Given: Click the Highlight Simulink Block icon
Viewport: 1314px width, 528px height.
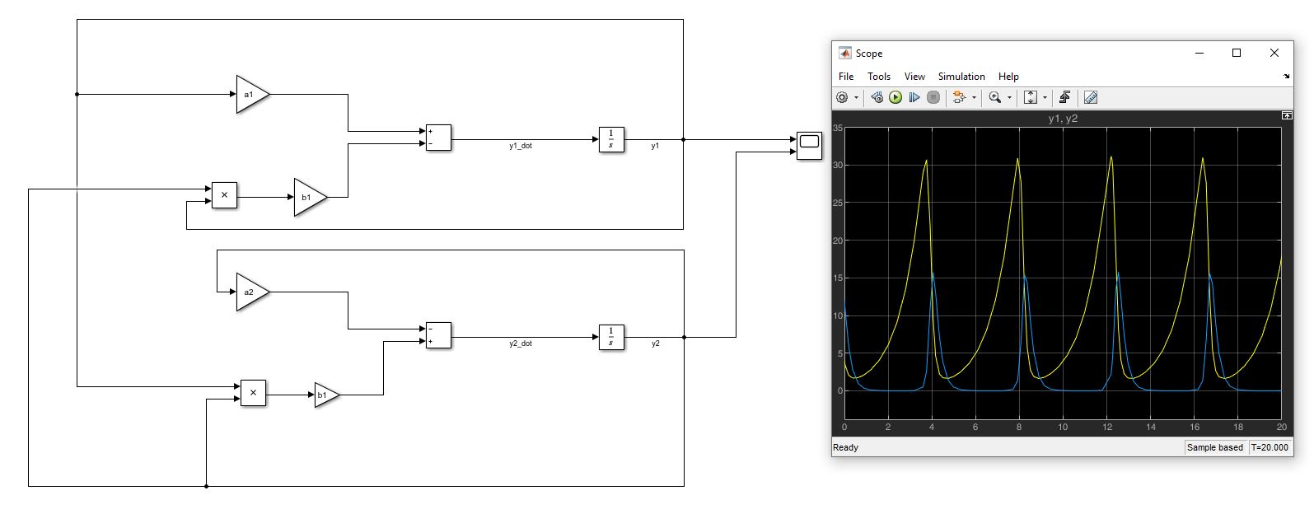Looking at the screenshot, I should pyautogui.click(x=959, y=97).
